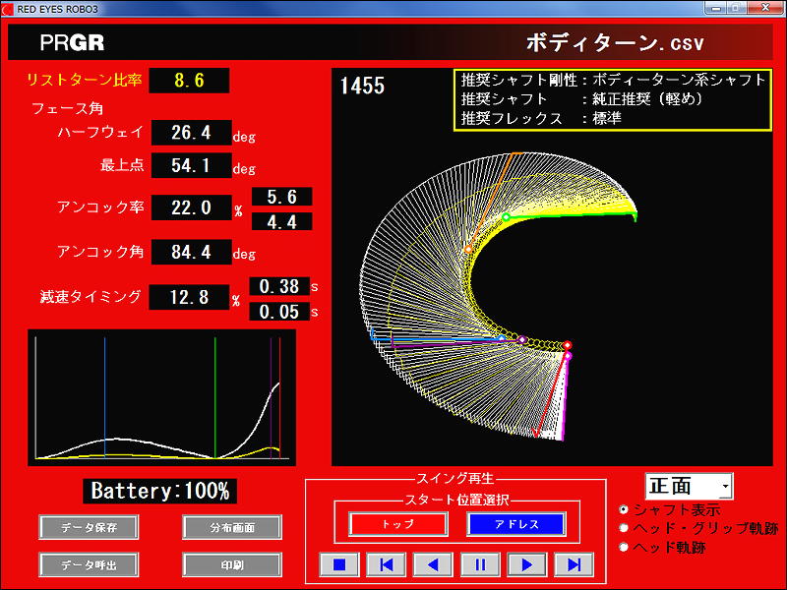Select the シャフト表示 radio button
The height and width of the screenshot is (590, 787).
[x=624, y=510]
